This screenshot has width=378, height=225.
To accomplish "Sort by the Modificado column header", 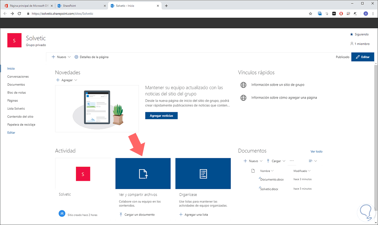I will (302, 171).
